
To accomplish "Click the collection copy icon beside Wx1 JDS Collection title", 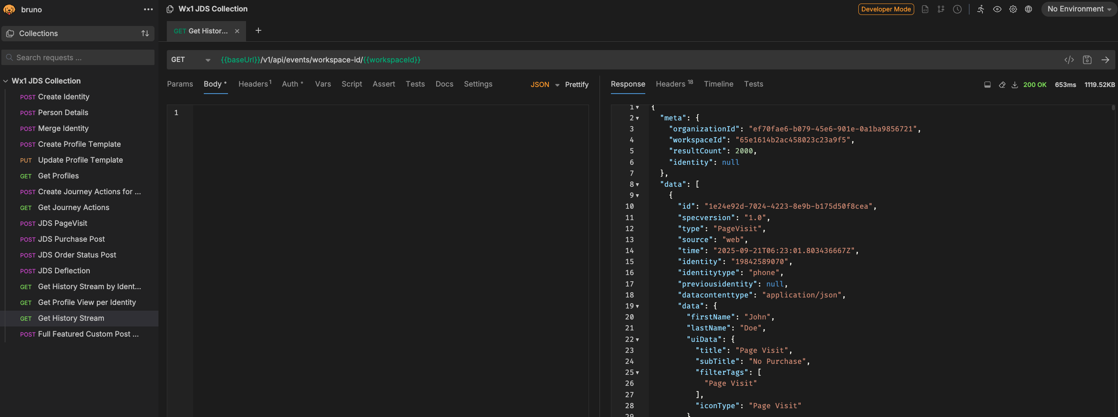I will pyautogui.click(x=170, y=9).
